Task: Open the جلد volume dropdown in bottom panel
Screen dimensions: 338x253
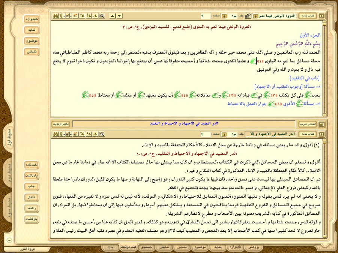Action: [224, 134]
